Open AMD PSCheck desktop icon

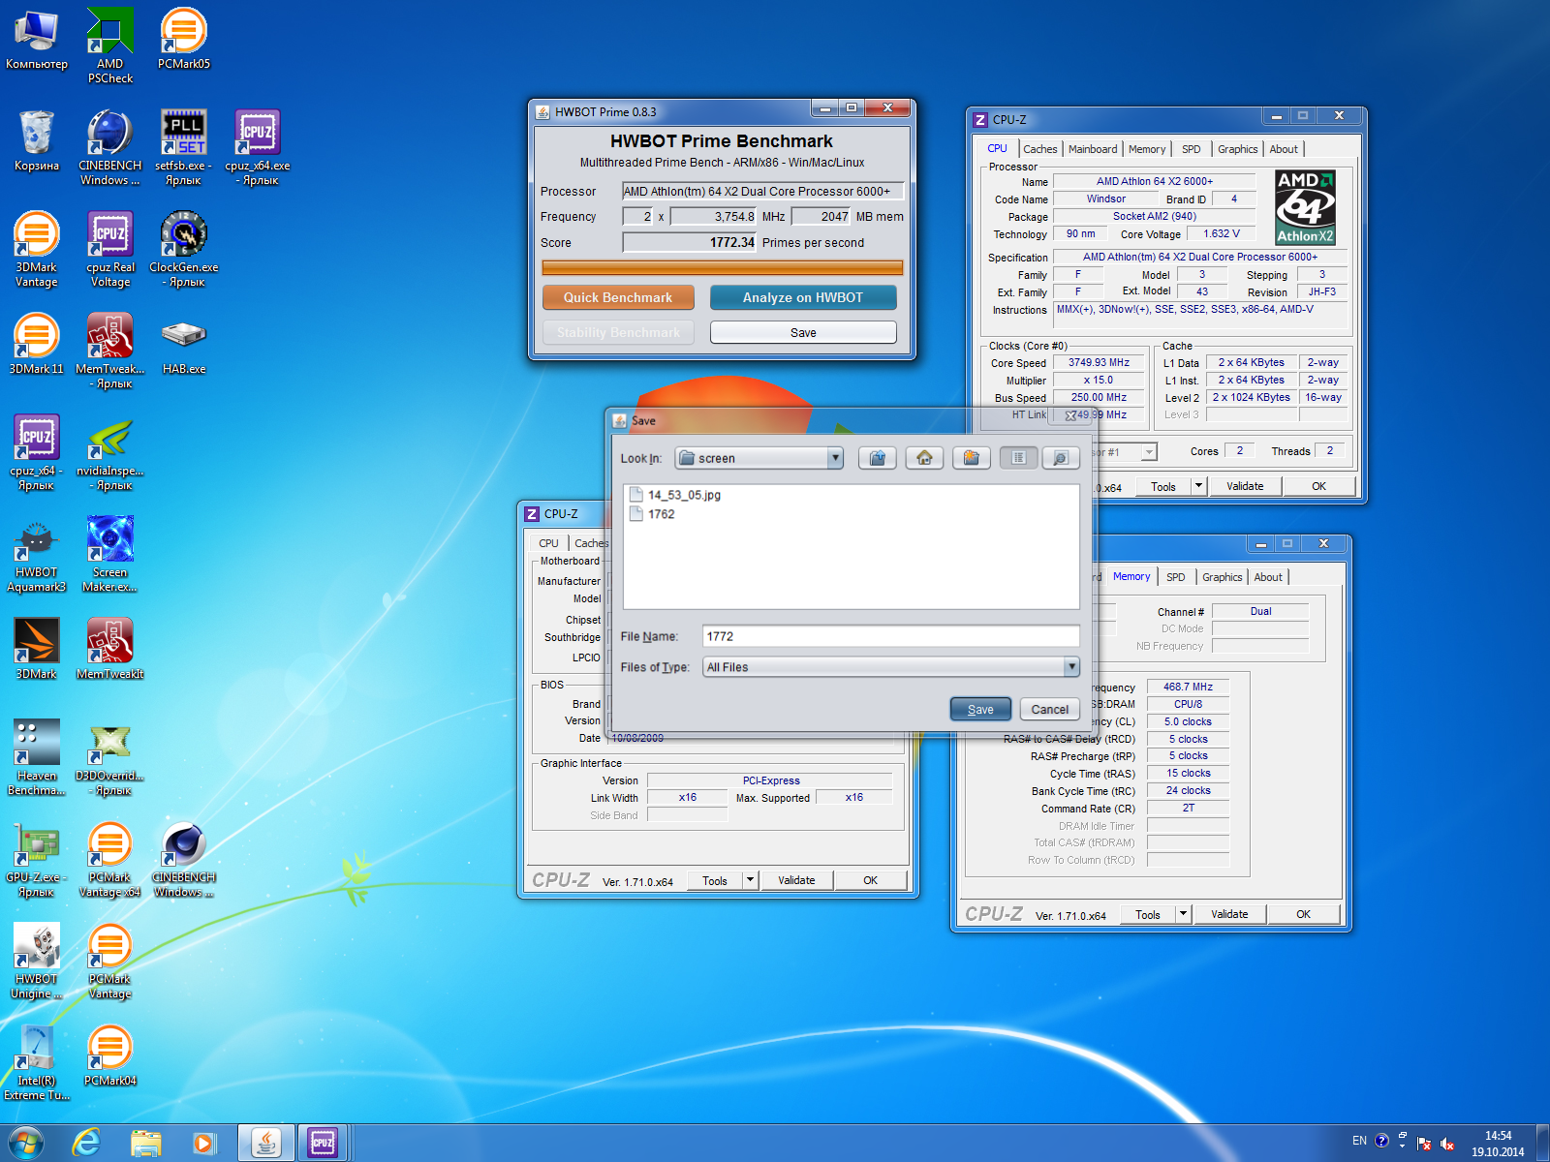pyautogui.click(x=110, y=46)
